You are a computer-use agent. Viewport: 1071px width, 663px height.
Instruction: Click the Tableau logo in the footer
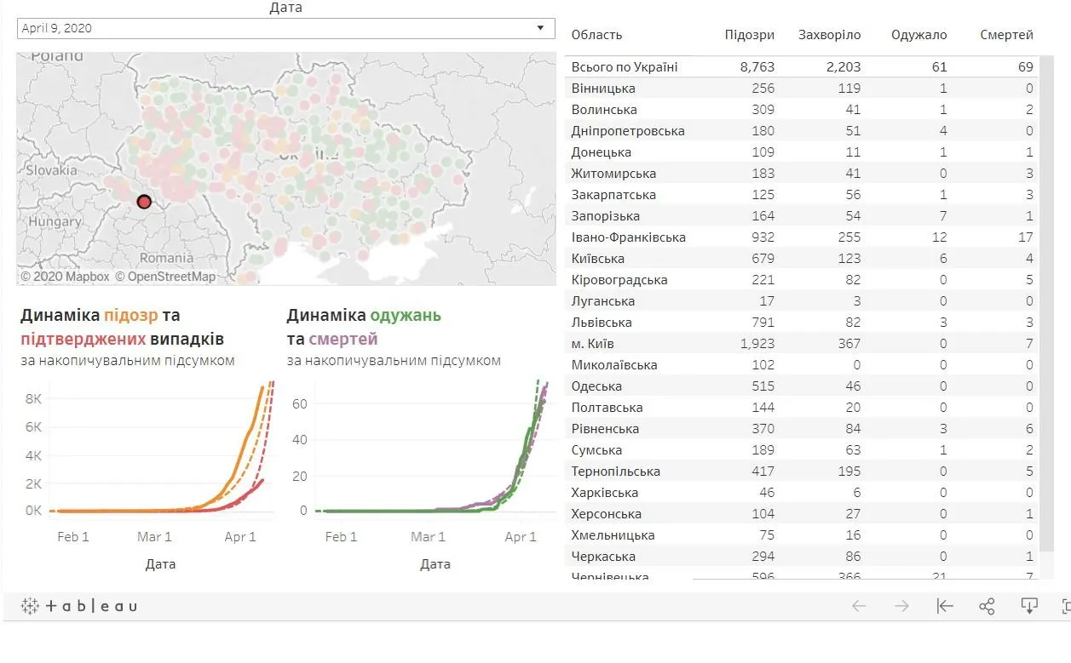pos(78,606)
